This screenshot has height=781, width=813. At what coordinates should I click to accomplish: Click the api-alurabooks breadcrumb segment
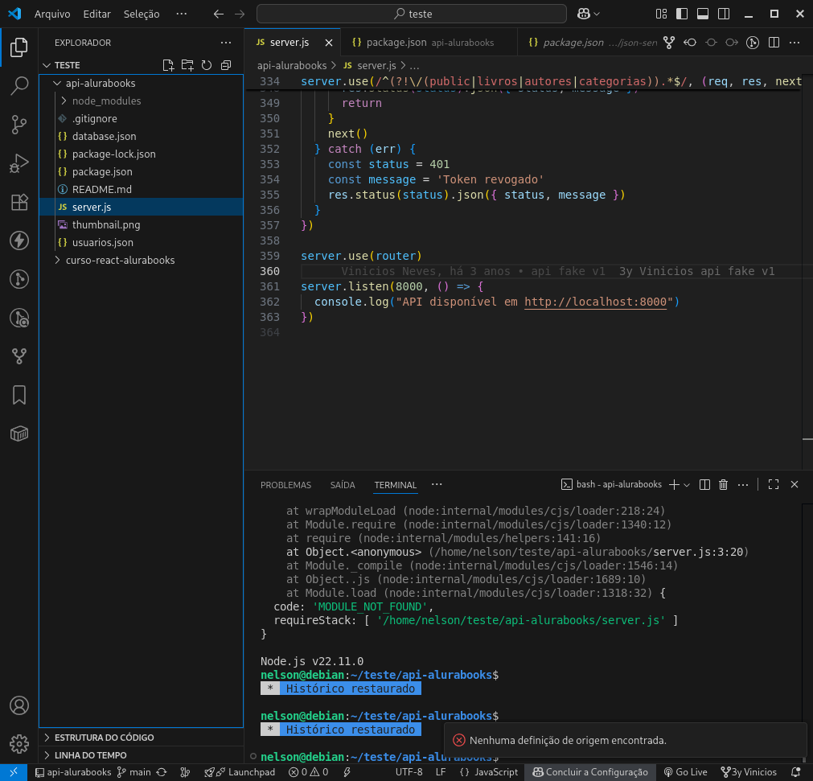(x=292, y=65)
